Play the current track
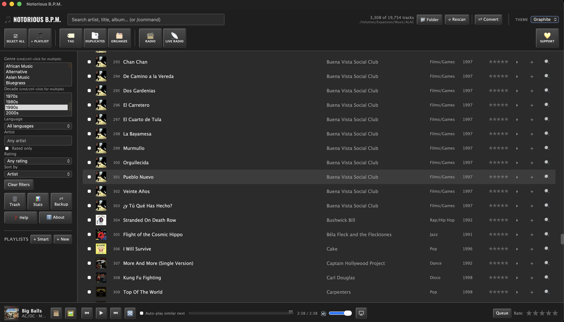 tap(101, 313)
